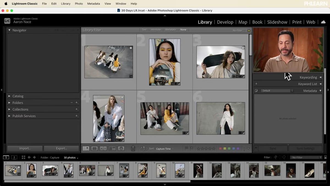Flag photo as a pick in the toolbar
The height and width of the screenshot is (186, 330).
[x=186, y=149]
